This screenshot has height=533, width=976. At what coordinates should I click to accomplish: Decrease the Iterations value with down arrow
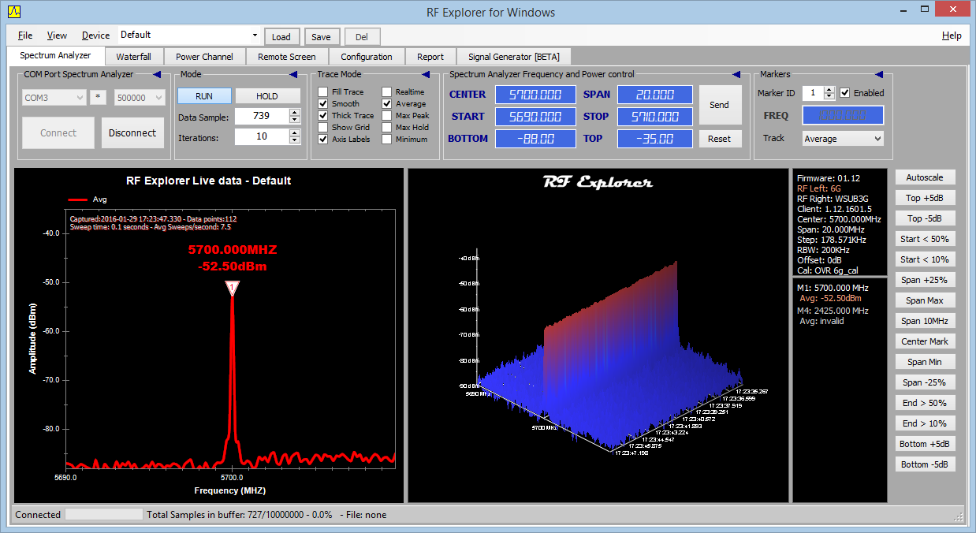click(295, 140)
